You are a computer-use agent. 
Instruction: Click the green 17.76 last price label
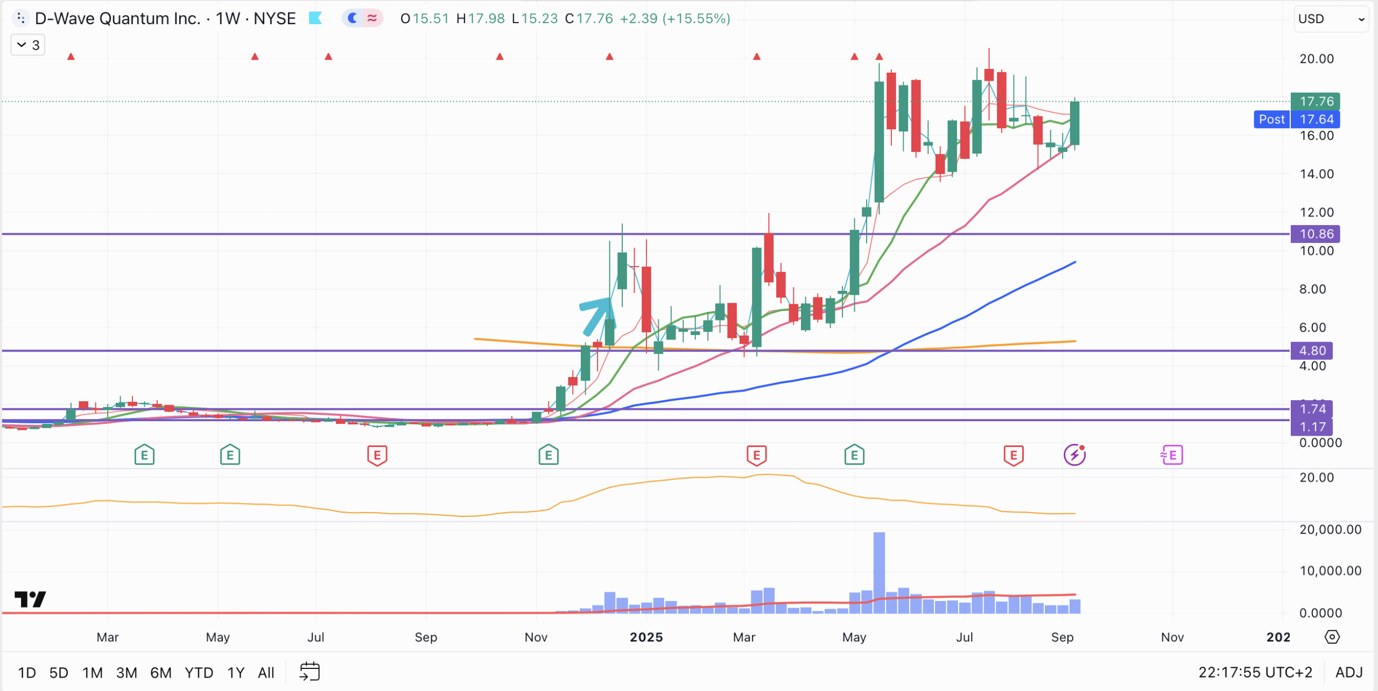[x=1316, y=101]
